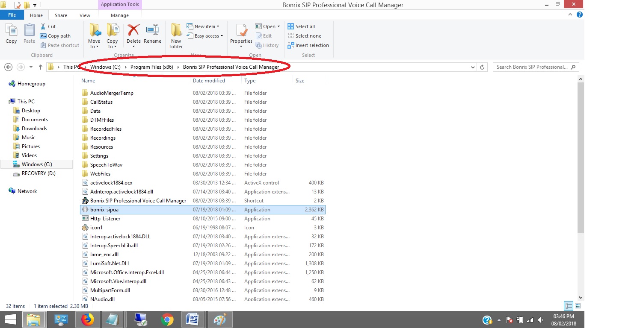Image resolution: width=643 pixels, height=328 pixels.
Task: Click Copy path in Clipboard group
Action: point(55,36)
